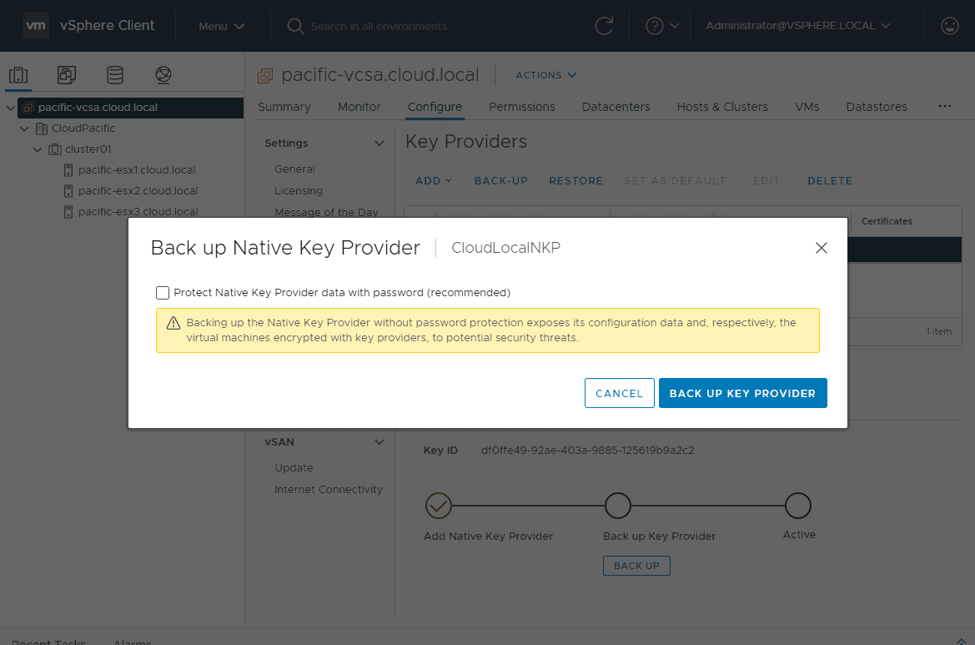
Task: Click the ellipsis for more tabs
Action: click(x=944, y=106)
